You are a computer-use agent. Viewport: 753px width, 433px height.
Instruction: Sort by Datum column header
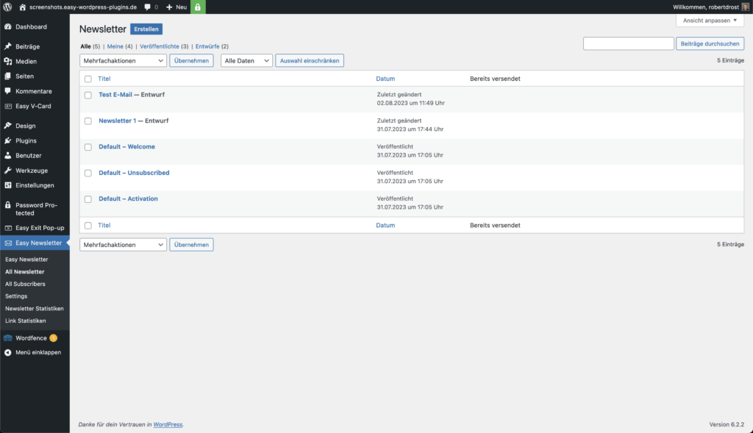(x=385, y=79)
